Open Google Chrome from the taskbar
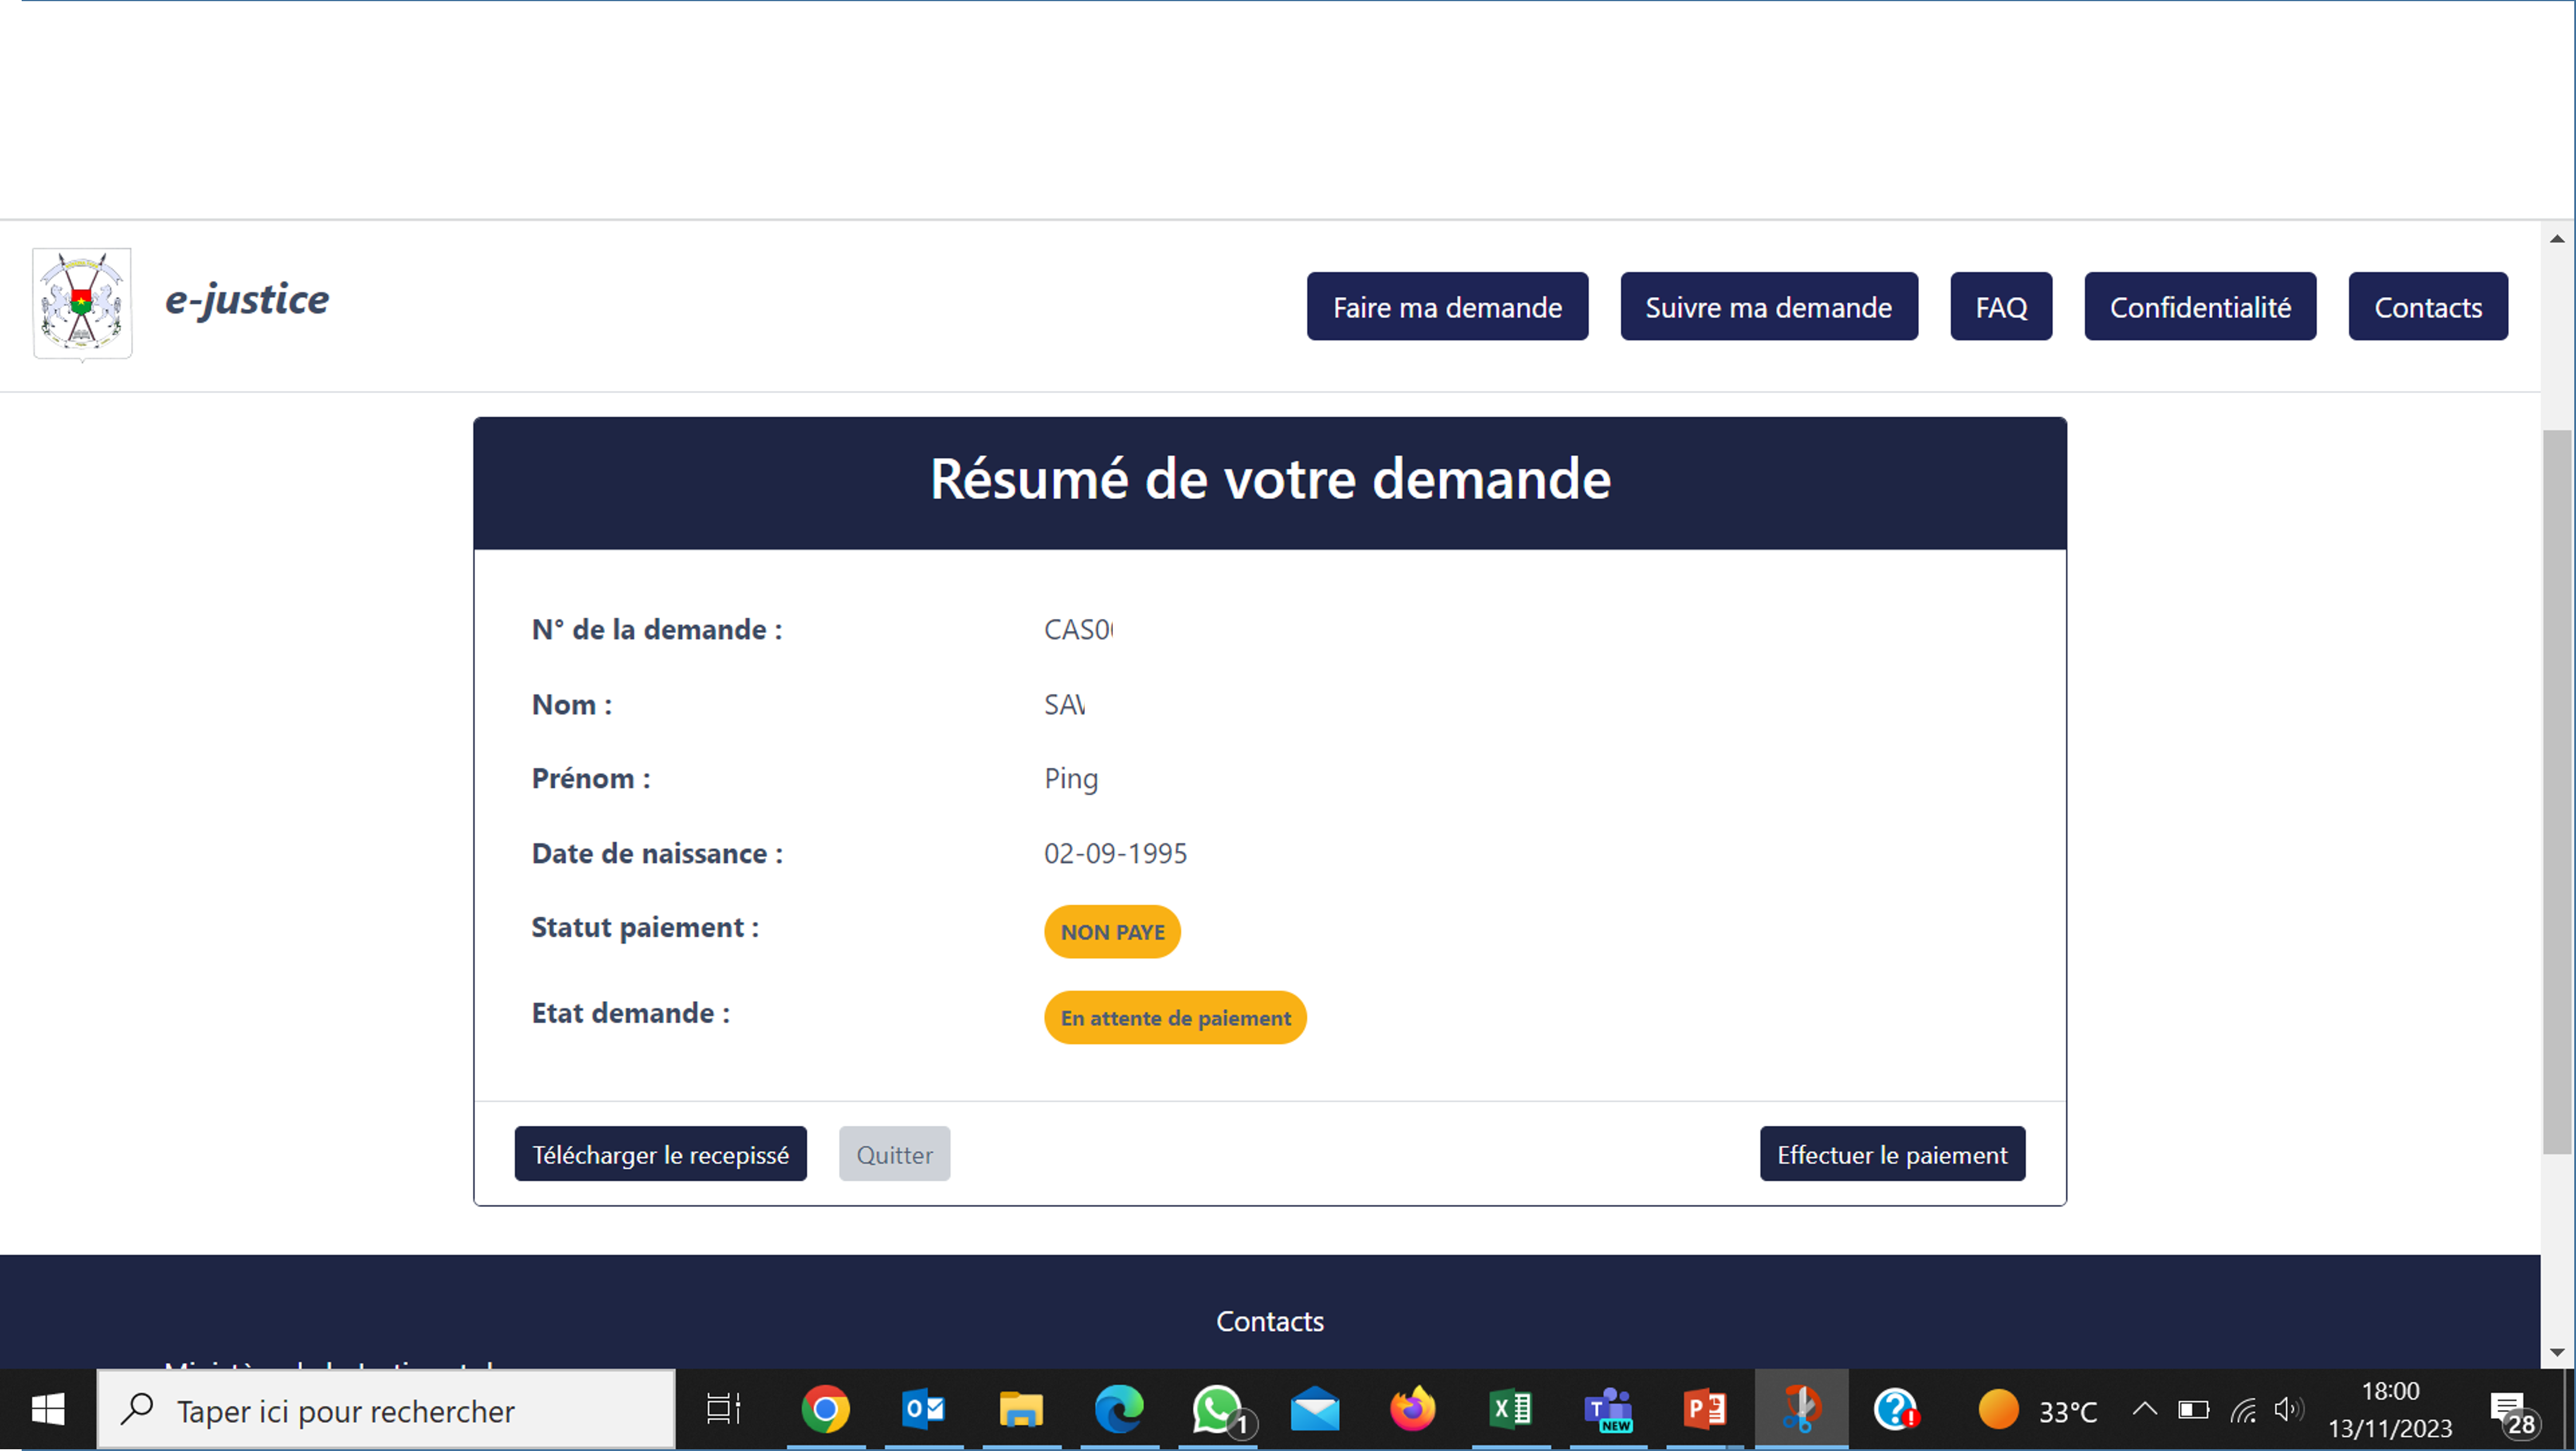This screenshot has width=2576, height=1451. pyautogui.click(x=825, y=1410)
